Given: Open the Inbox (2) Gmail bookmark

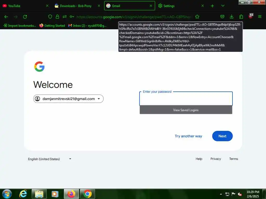Looking at the screenshot, I should coord(87,26).
